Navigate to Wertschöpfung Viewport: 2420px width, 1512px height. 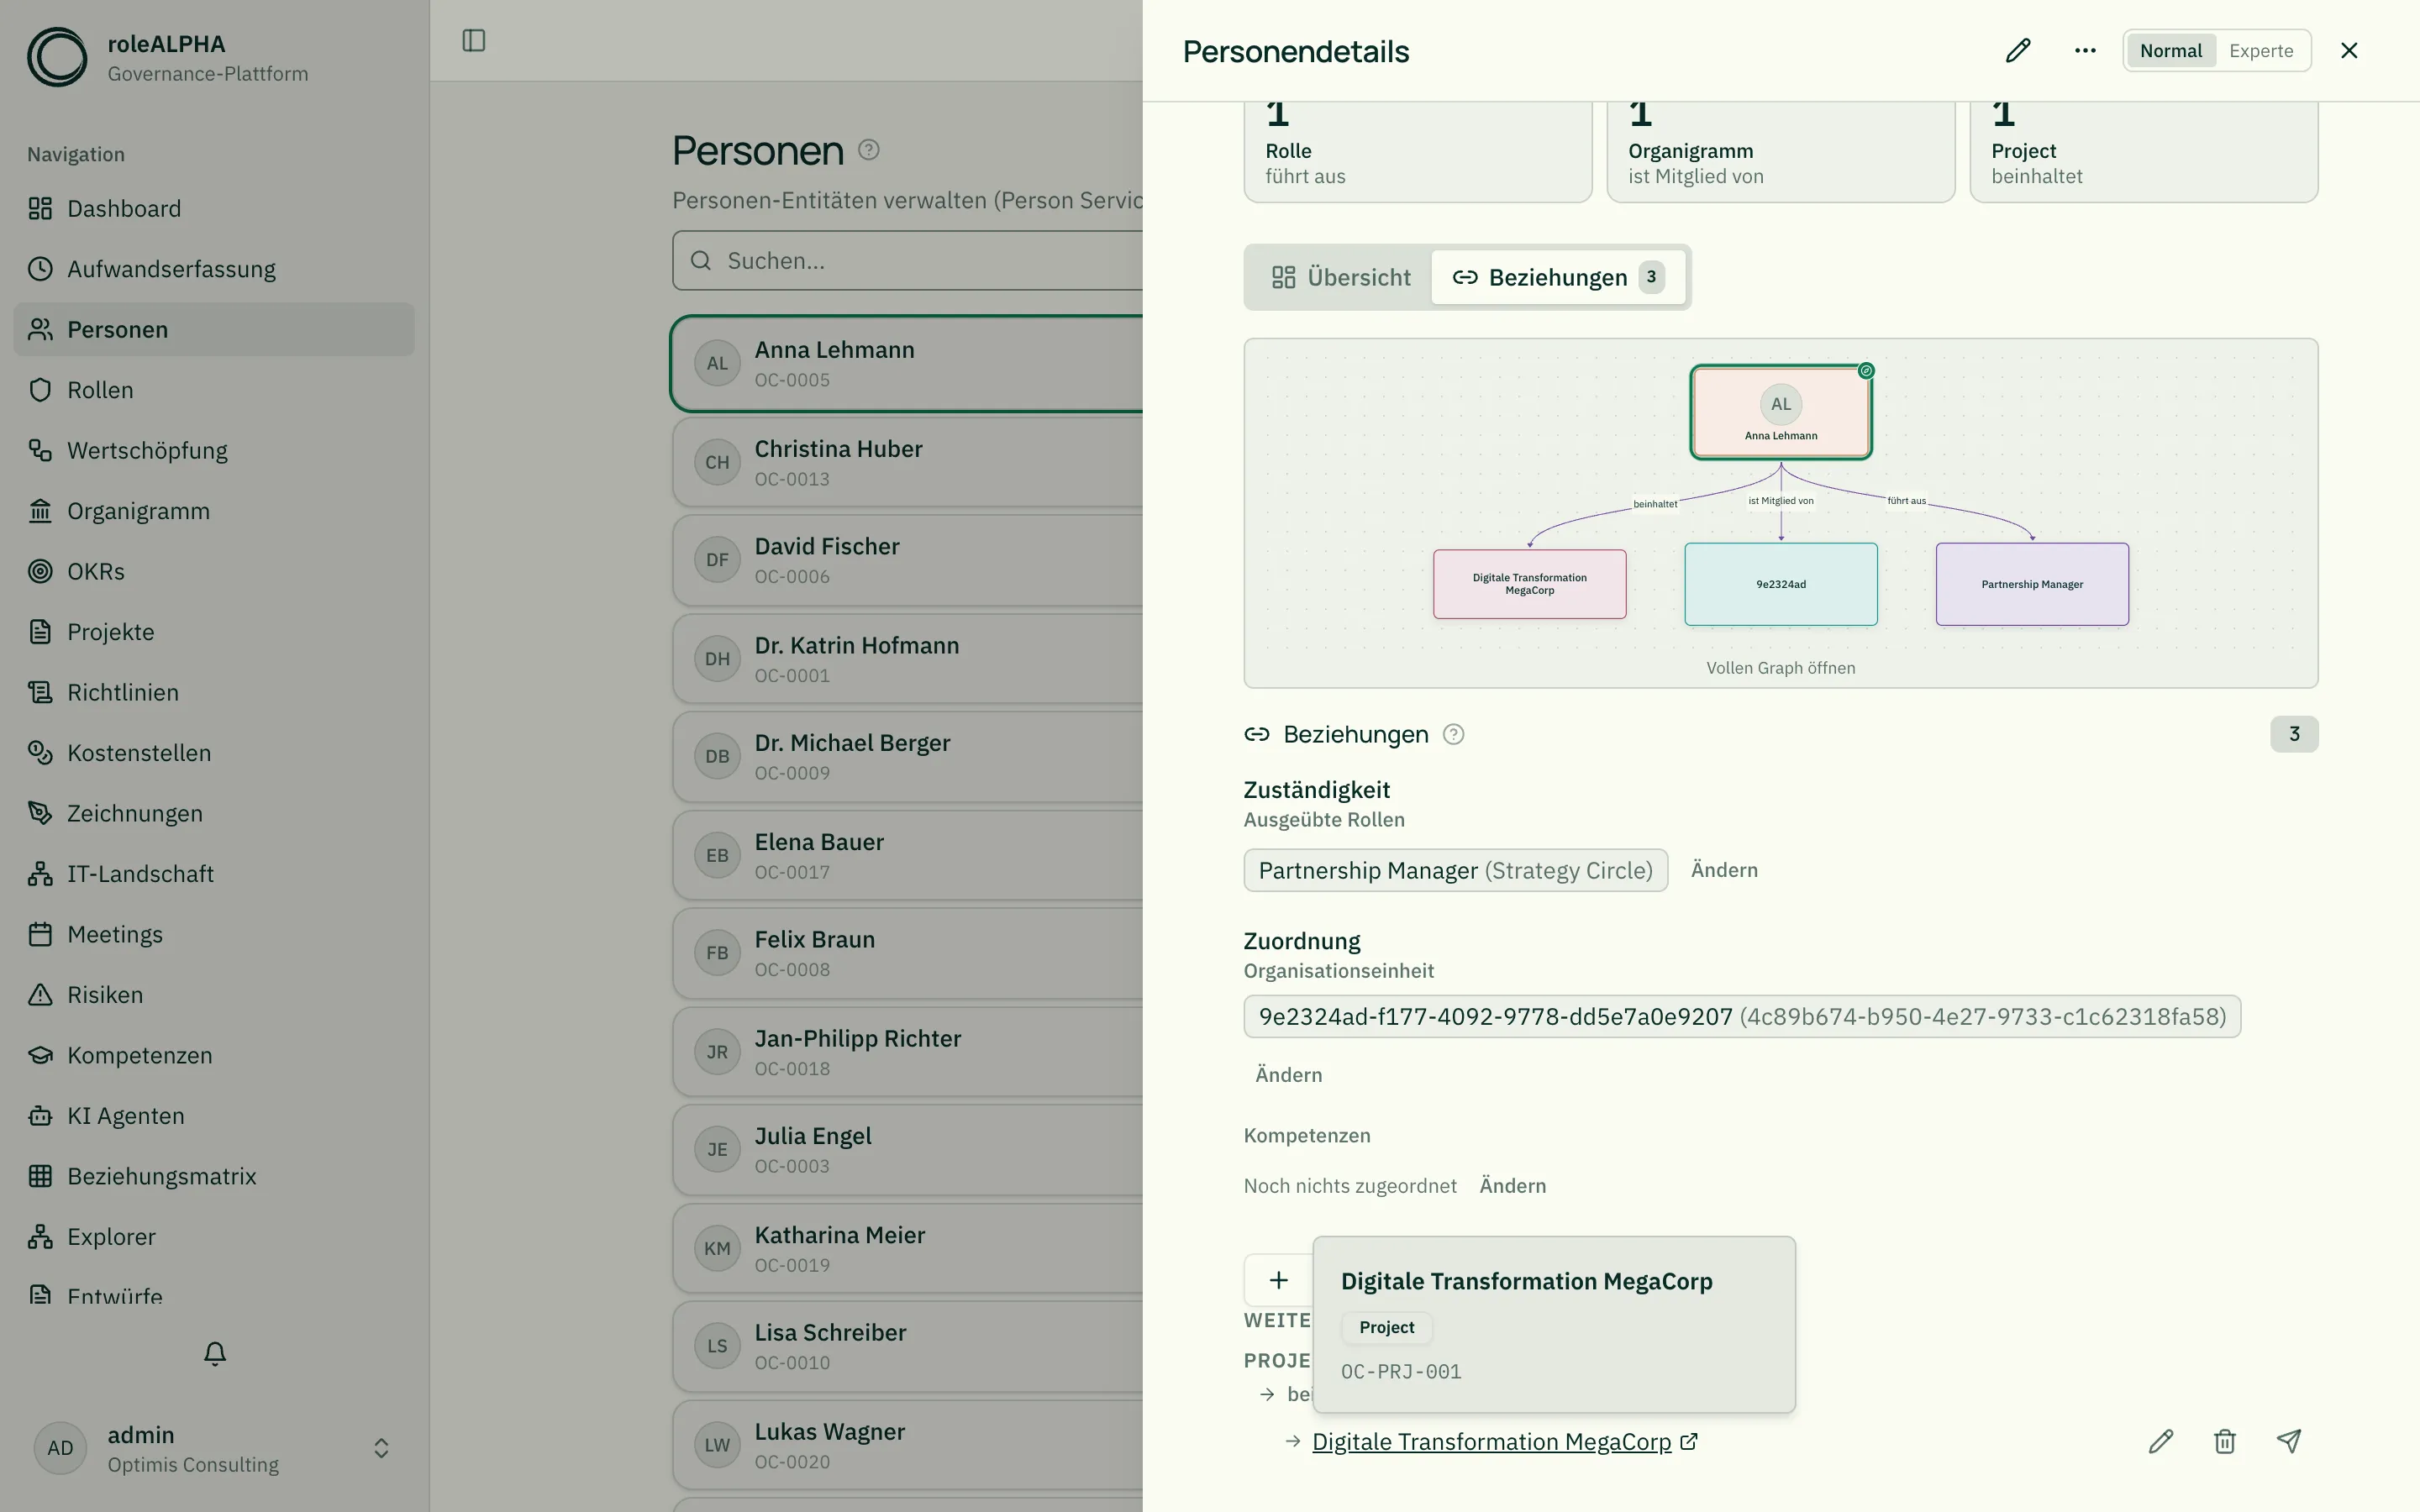tap(214, 451)
